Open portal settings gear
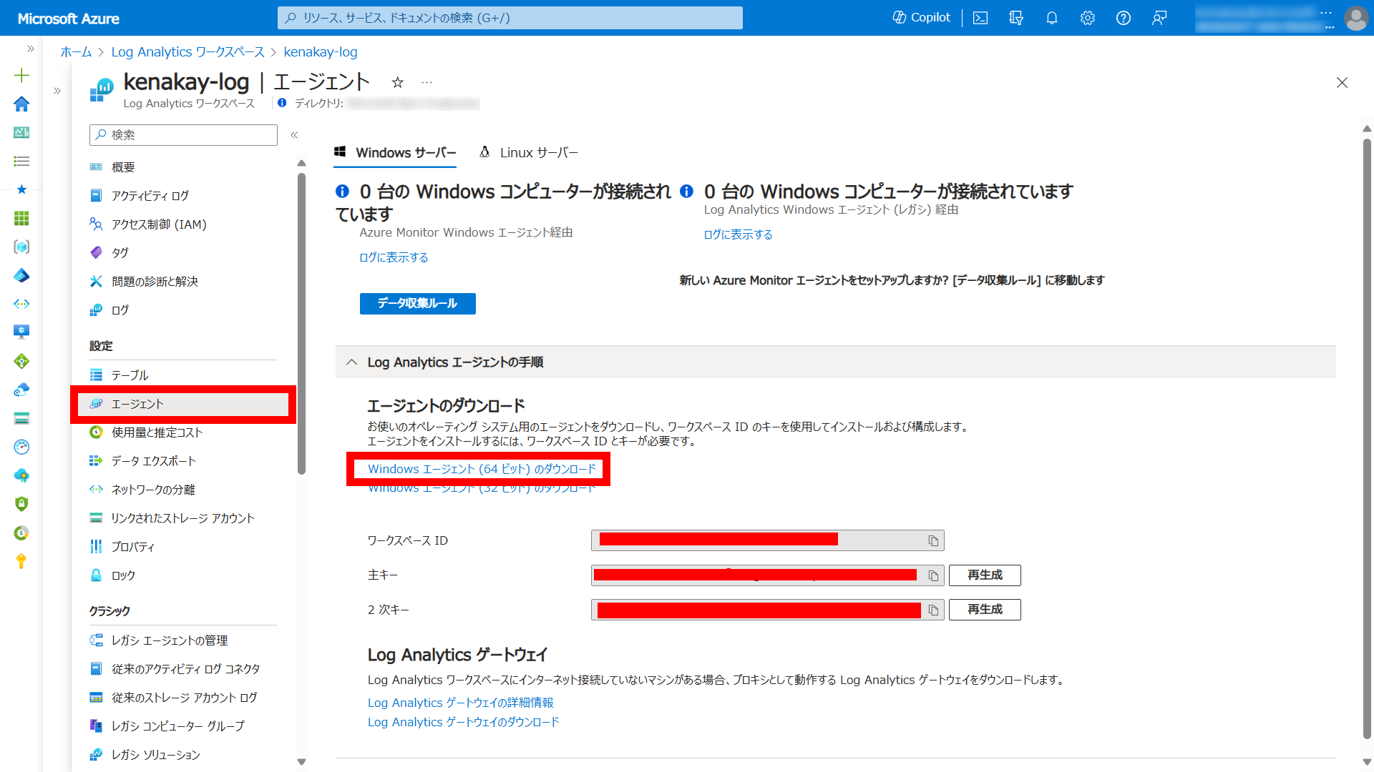The image size is (1374, 772). coord(1088,18)
